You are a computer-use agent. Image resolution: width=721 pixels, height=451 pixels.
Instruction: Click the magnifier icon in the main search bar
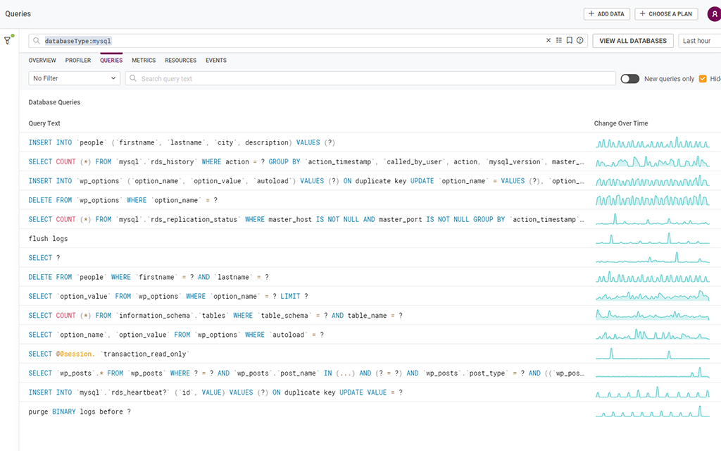click(35, 40)
